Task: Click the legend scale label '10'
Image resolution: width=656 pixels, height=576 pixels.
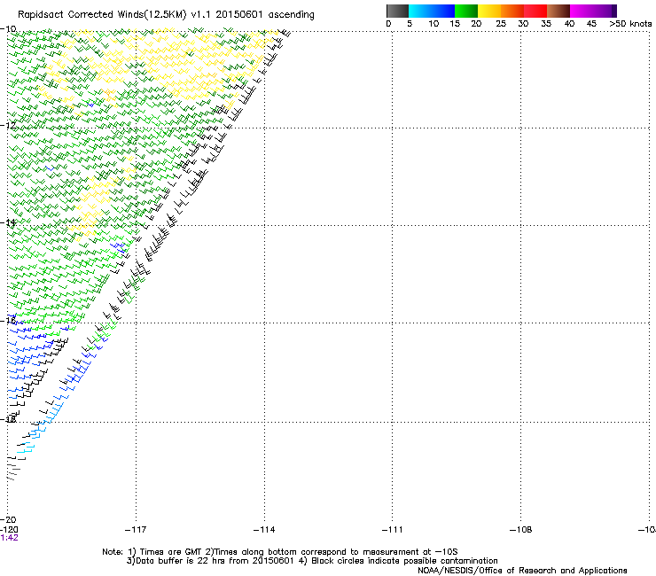Action: pyautogui.click(x=433, y=24)
